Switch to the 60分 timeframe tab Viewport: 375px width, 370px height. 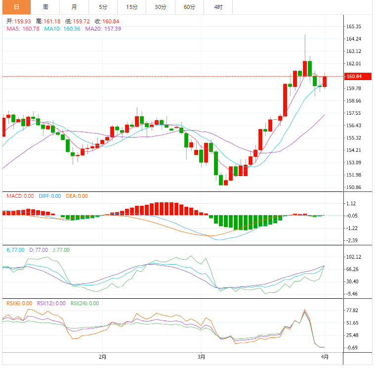tap(189, 7)
